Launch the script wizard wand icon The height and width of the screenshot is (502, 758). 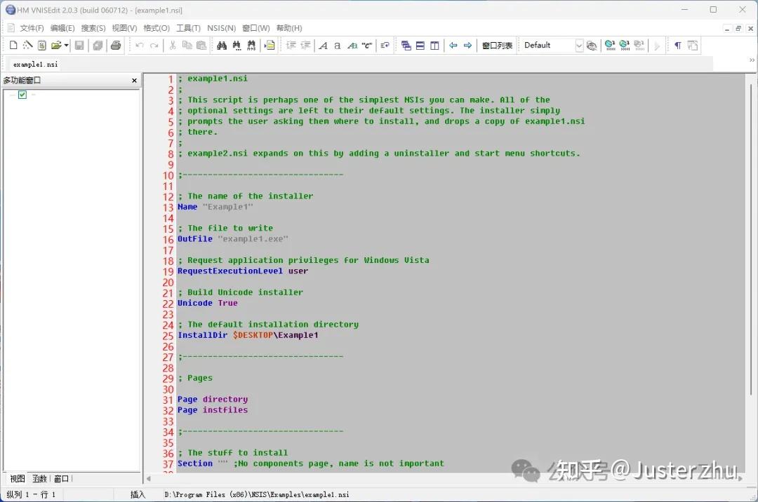pyautogui.click(x=27, y=46)
